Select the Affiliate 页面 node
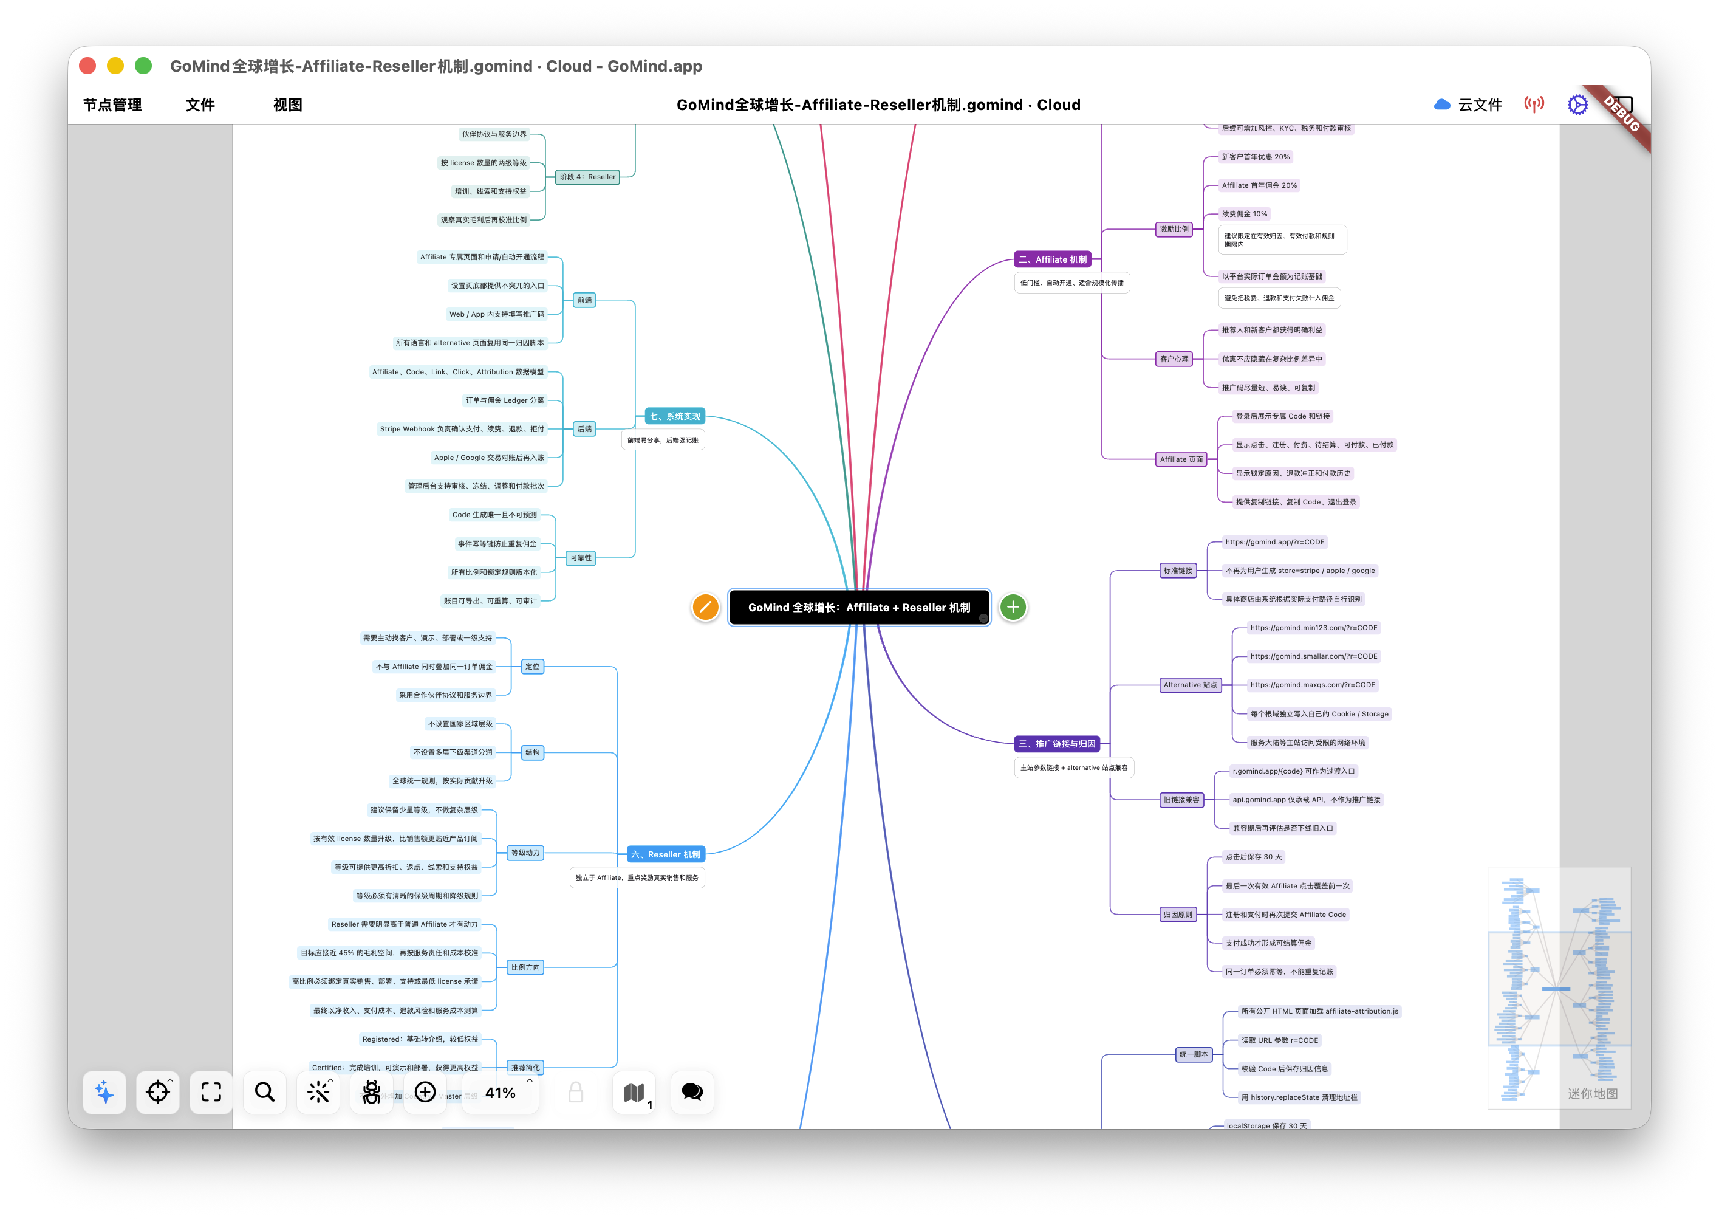 1181,459
